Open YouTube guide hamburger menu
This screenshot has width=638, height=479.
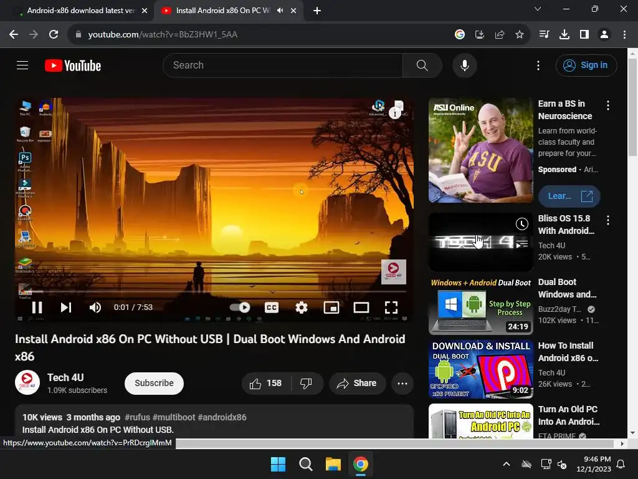click(22, 65)
